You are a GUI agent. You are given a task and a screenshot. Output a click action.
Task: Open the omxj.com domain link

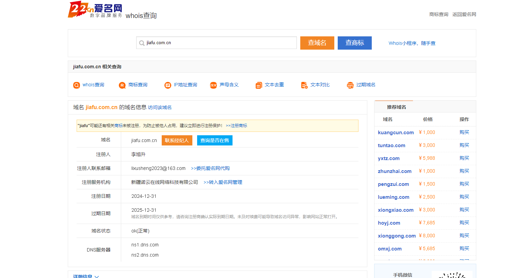point(390,249)
